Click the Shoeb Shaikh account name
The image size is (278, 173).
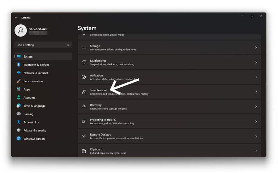coord(38,29)
